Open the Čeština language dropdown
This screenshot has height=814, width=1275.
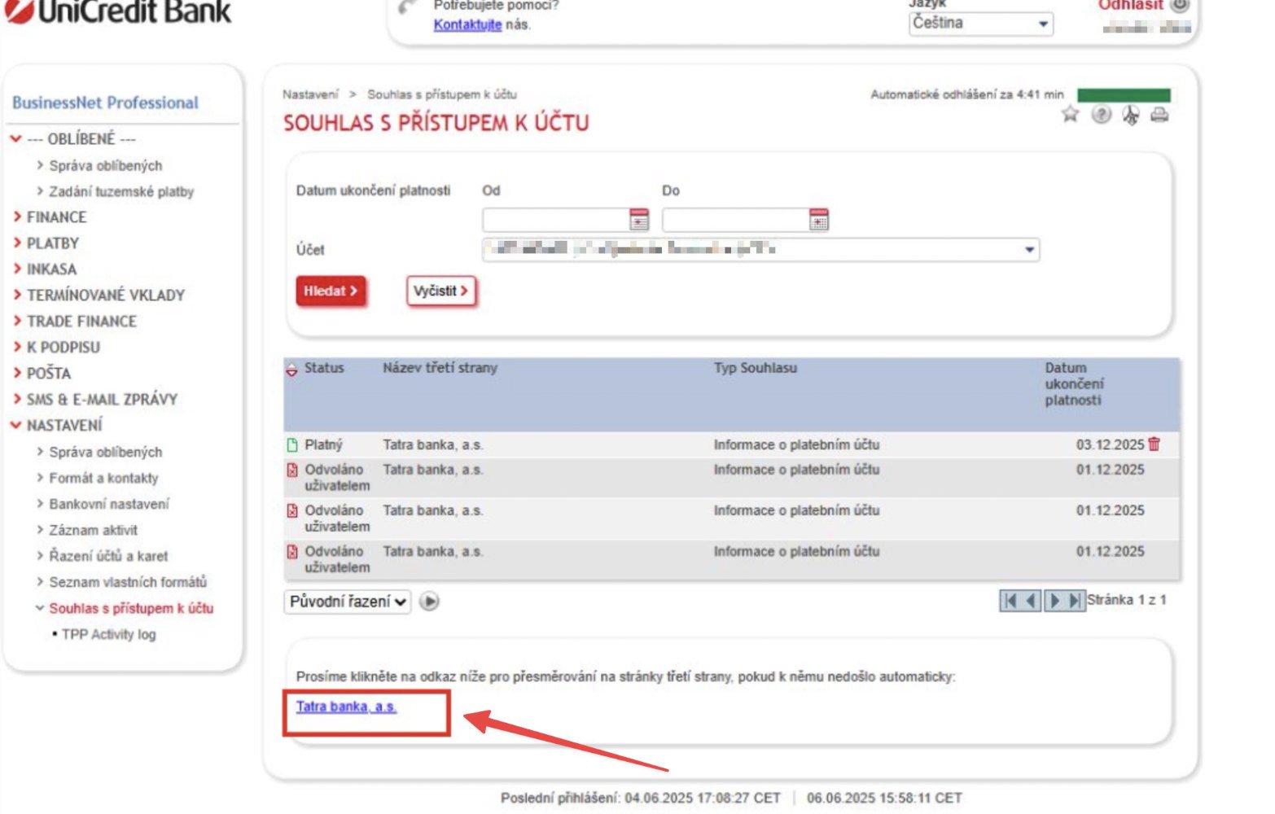[x=980, y=24]
